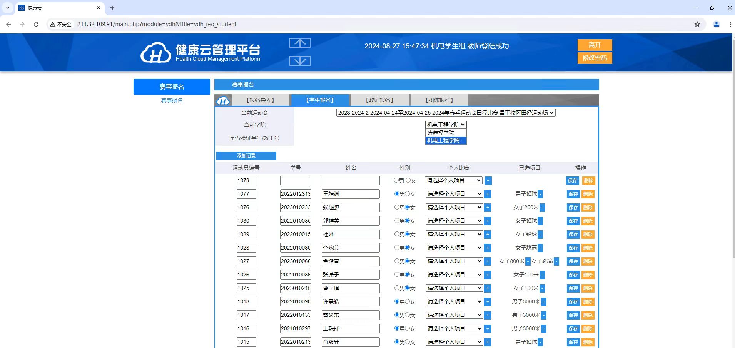Image resolution: width=735 pixels, height=348 pixels.
Task: Reload the page in browser
Action: [x=36, y=24]
